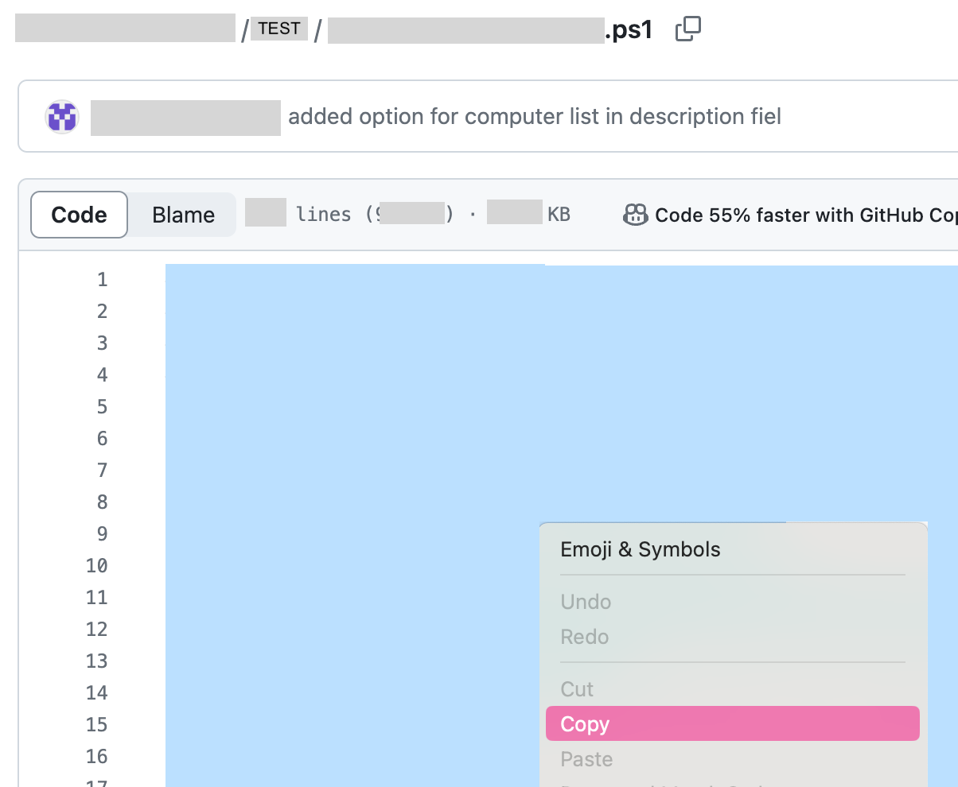
Task: Select line number 5 in the gutter
Action: pyautogui.click(x=102, y=406)
